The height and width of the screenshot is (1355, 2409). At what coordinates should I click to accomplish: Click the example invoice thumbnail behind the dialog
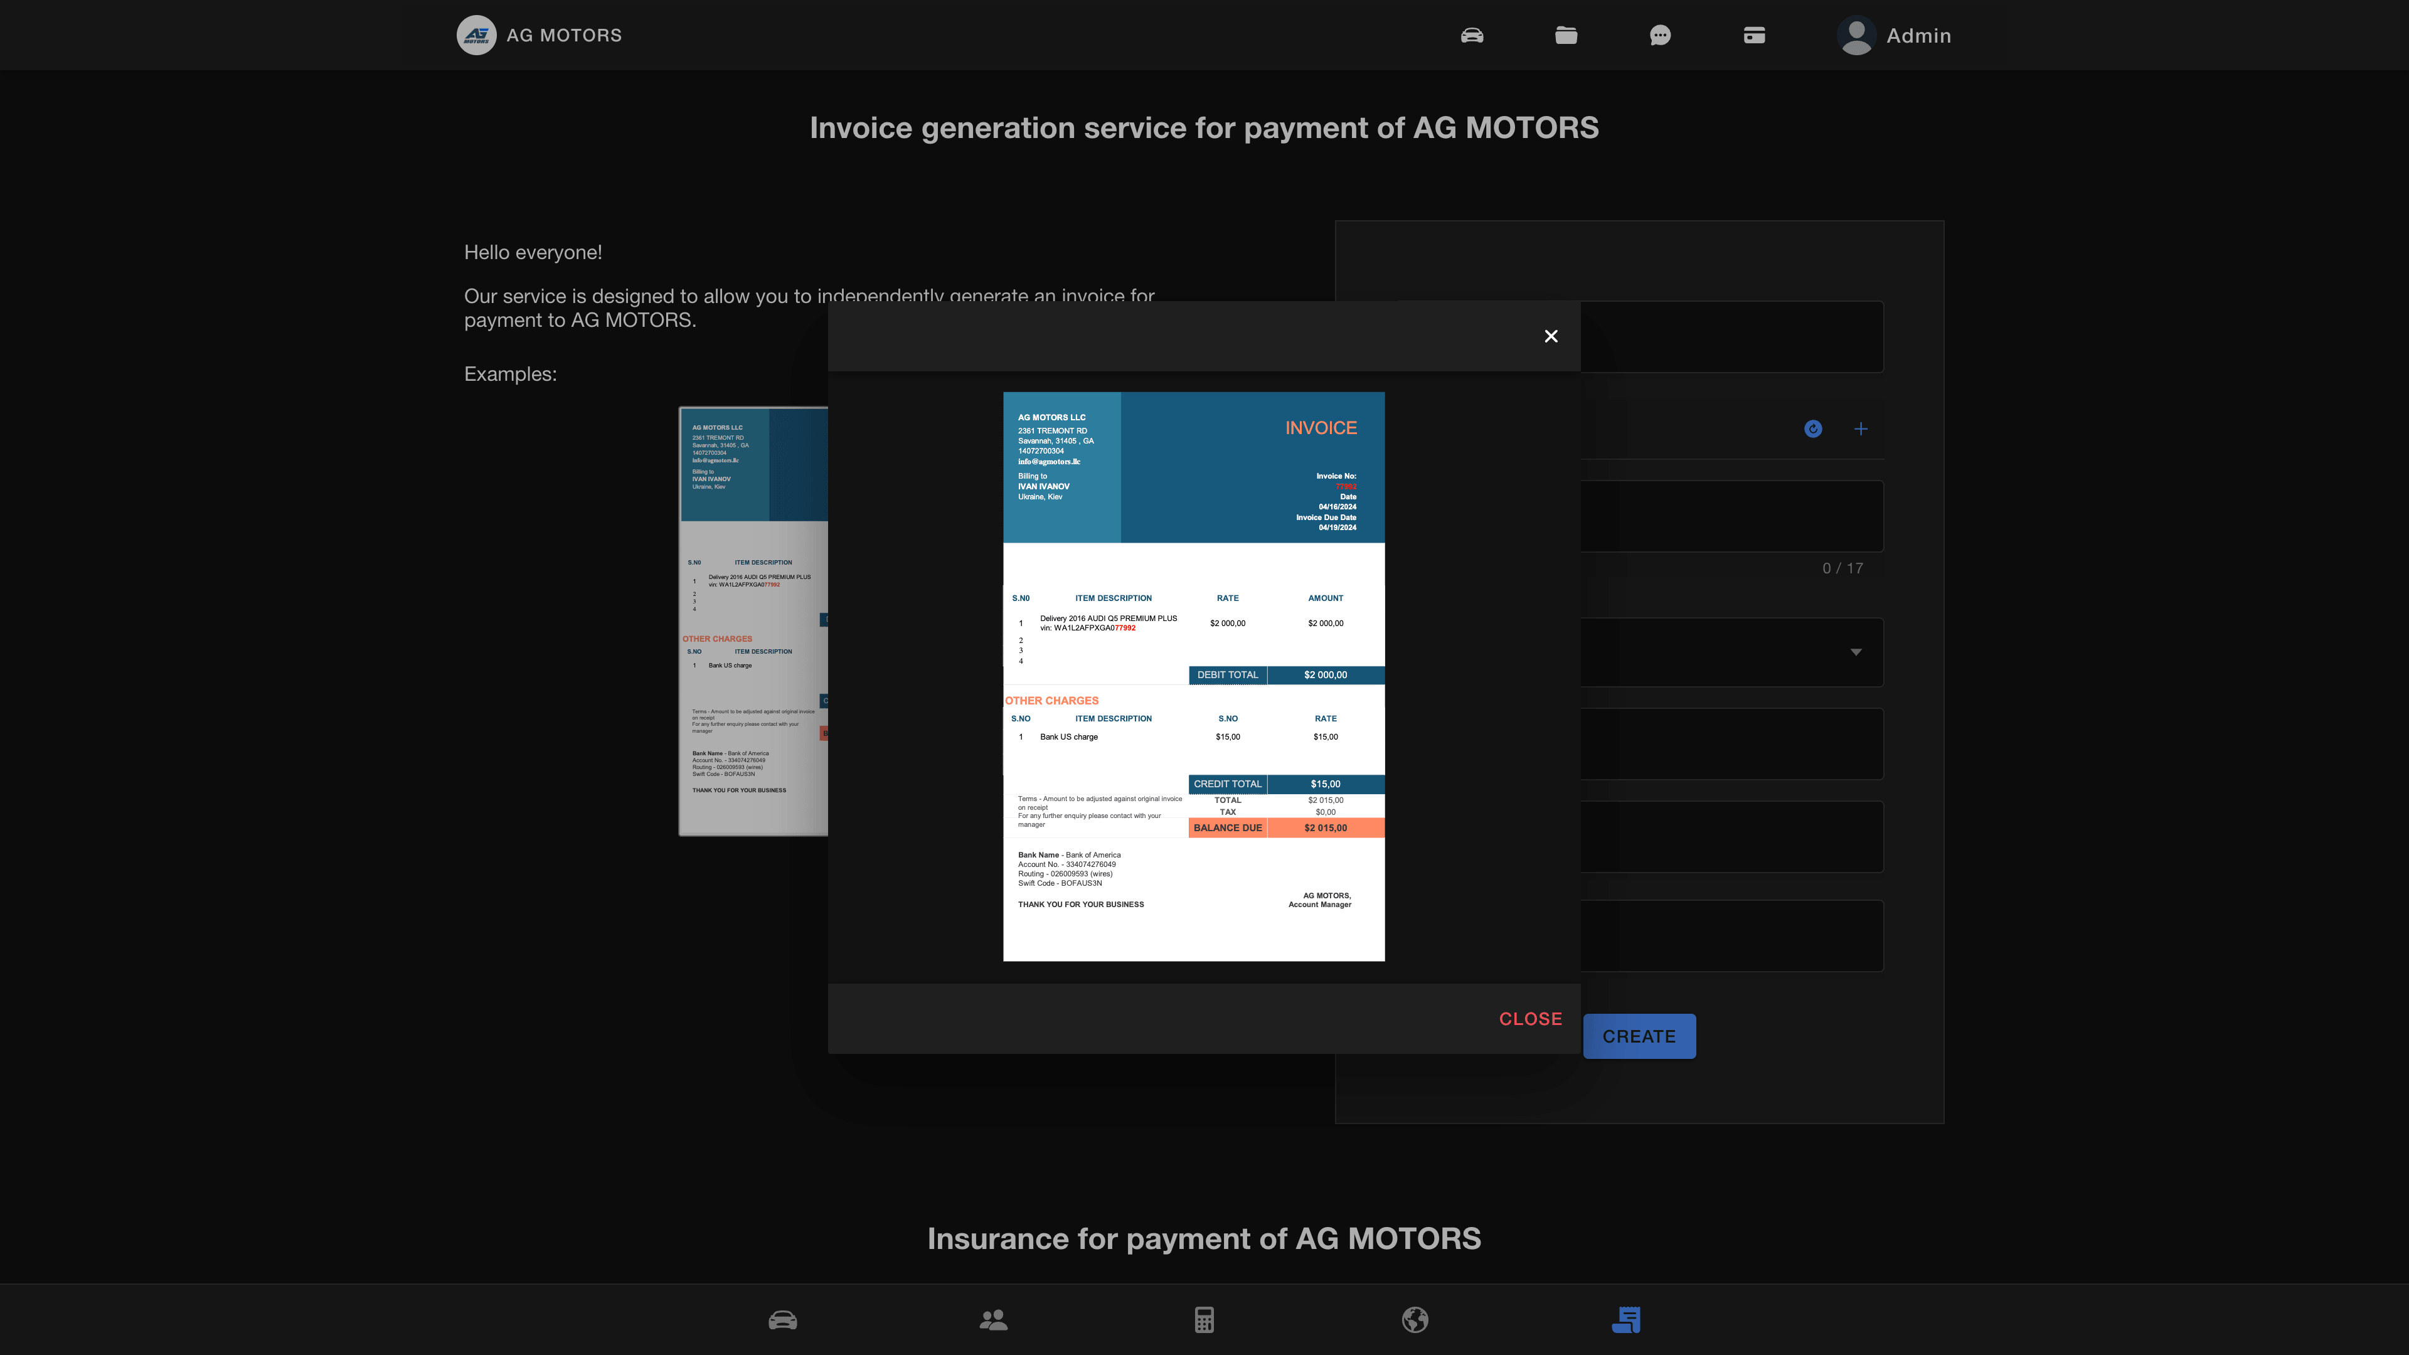point(753,621)
